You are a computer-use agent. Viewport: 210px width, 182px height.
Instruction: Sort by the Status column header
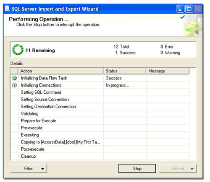coord(125,71)
